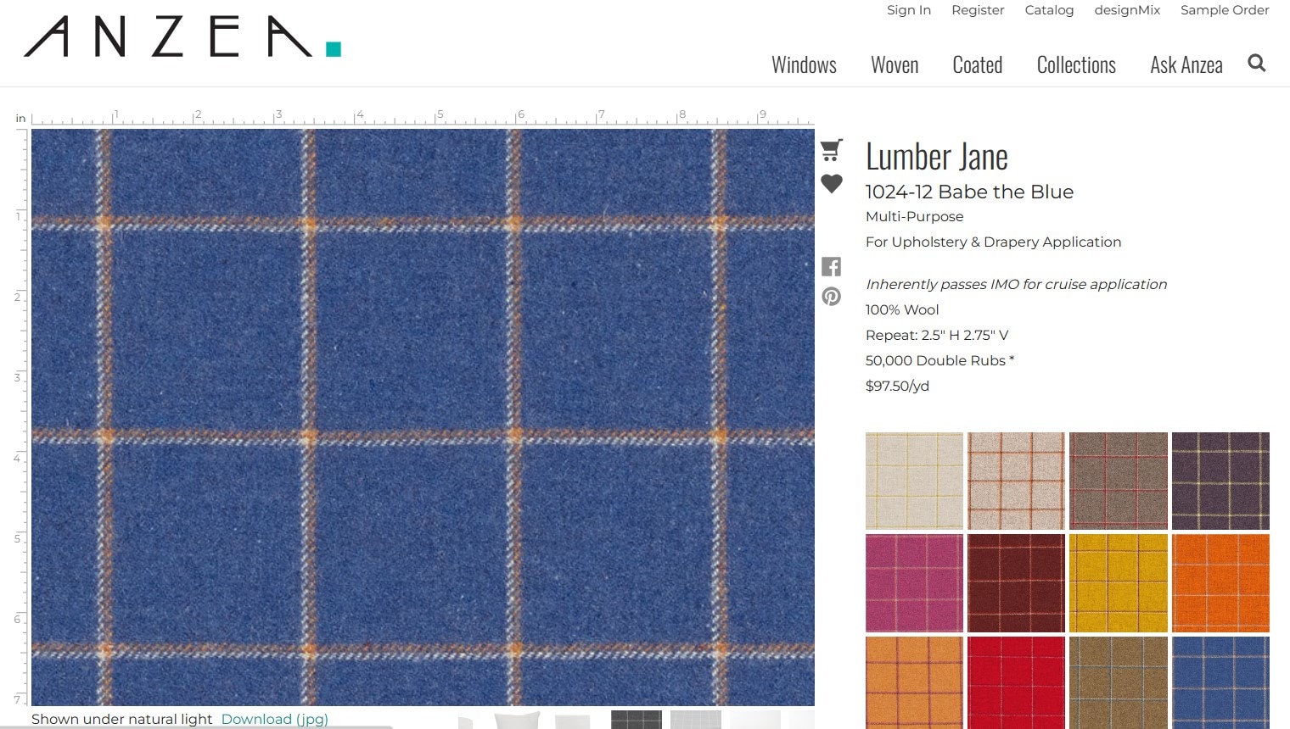Open search with the magnifier icon
Image resolution: width=1290 pixels, height=729 pixels.
click(1256, 63)
